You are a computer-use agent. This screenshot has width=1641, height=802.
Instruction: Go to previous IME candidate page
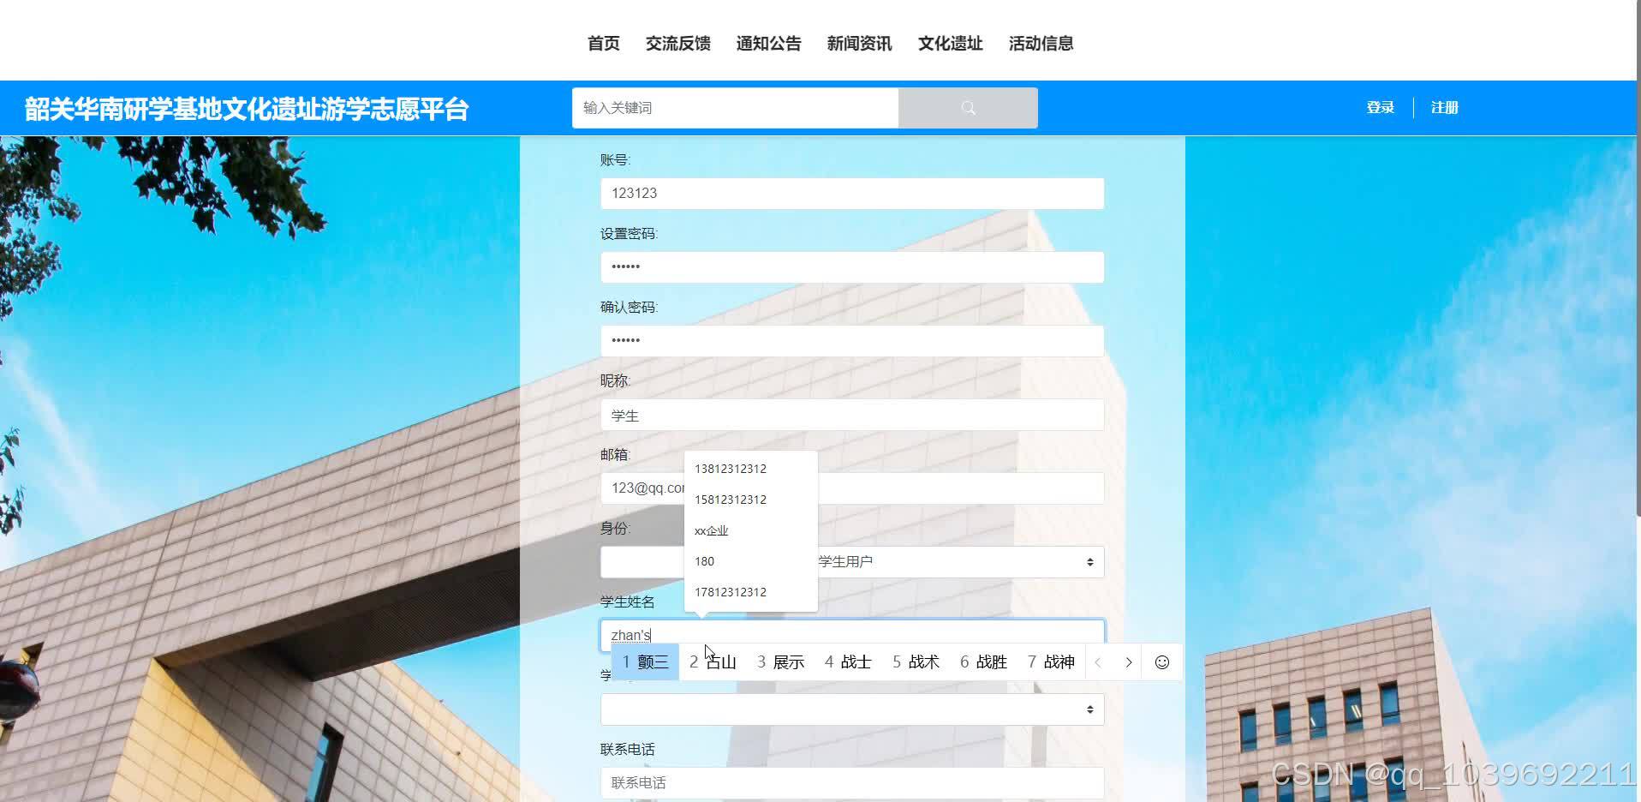(x=1098, y=662)
